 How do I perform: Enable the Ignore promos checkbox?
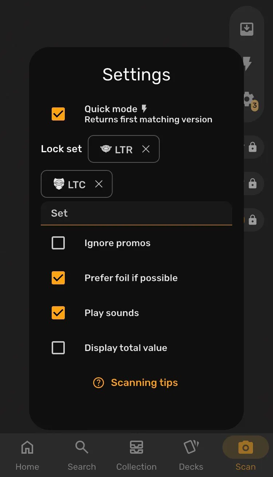(x=58, y=243)
